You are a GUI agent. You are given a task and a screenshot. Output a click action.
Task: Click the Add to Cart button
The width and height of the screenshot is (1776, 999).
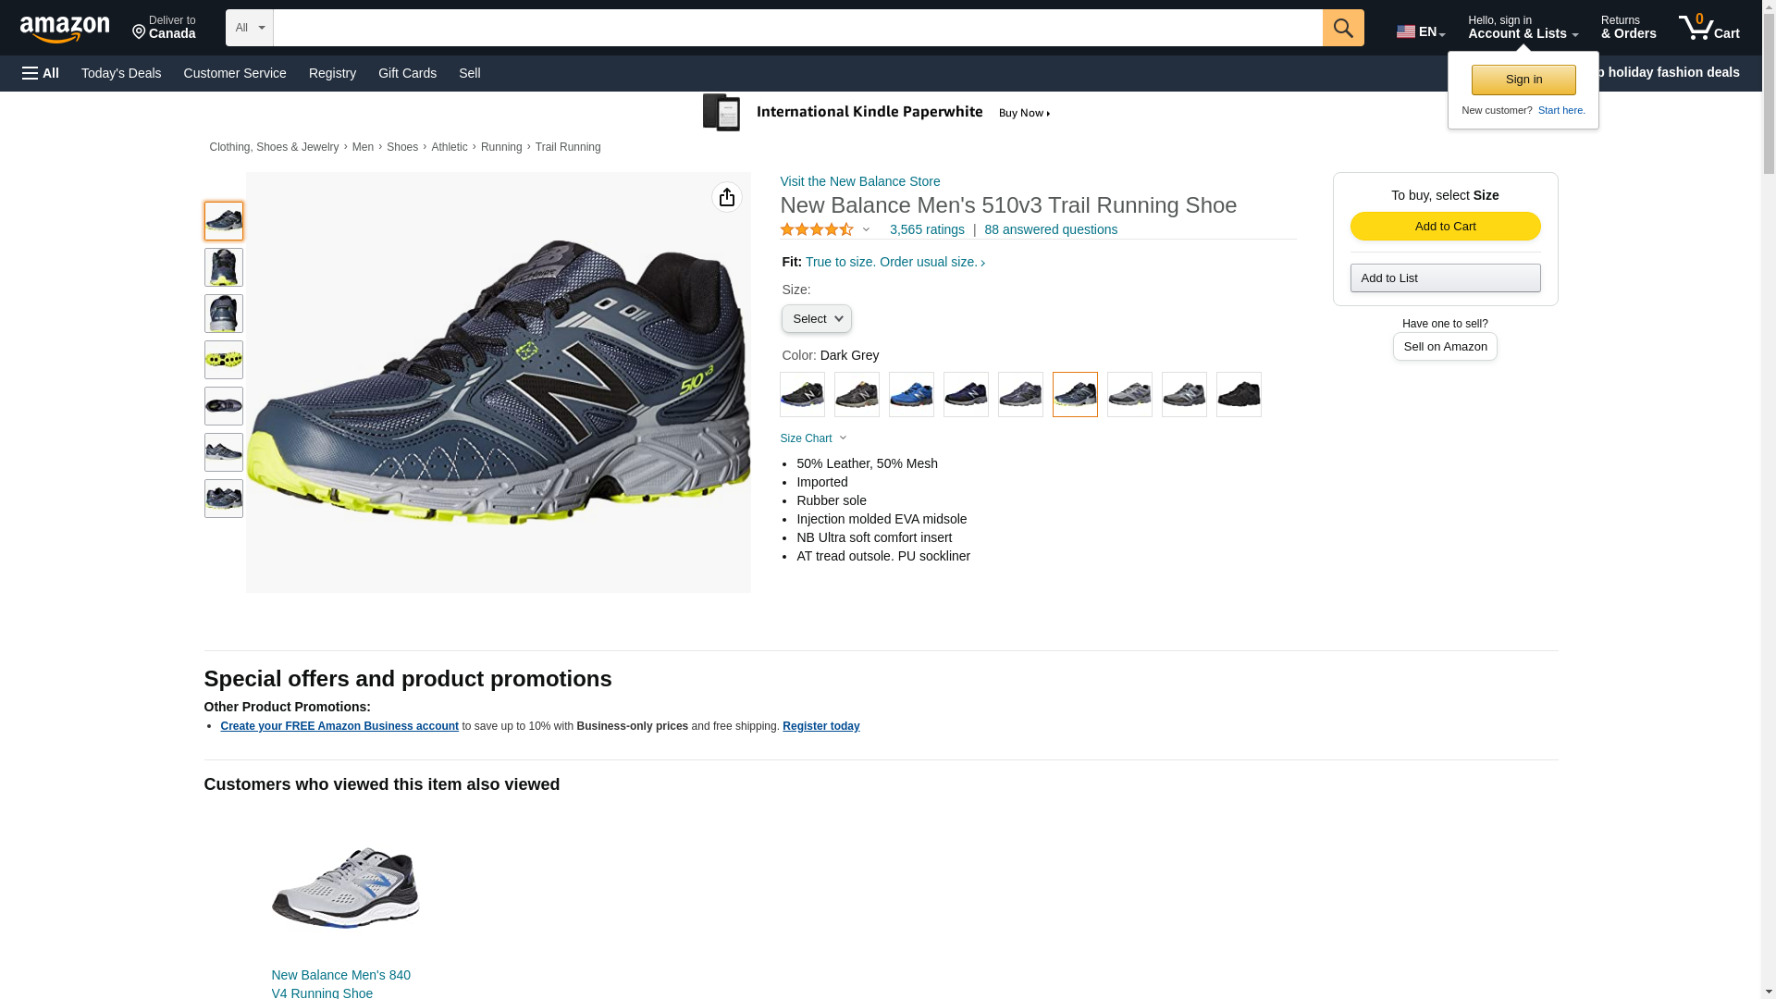[1445, 227]
